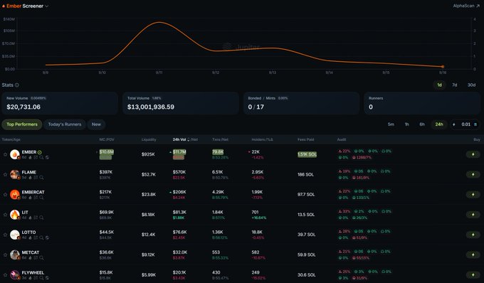484x283 pixels.
Task: Click the FLAME token avatar
Action: coord(14,174)
